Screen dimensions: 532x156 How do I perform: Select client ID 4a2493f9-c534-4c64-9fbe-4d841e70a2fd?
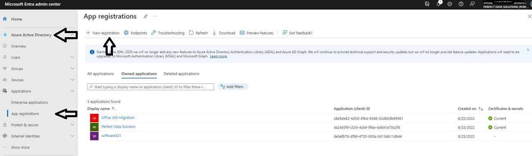coord(367,127)
